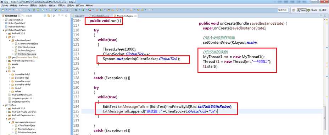Click the word Thread.sleep(1000) on line 122

click(x=119, y=49)
